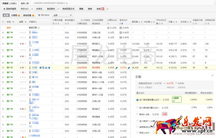This screenshot has width=216, height=138.
Task: Click the grey icon before 0.00元 in 智能匹配 row
Action: pyautogui.click(x=121, y=28)
